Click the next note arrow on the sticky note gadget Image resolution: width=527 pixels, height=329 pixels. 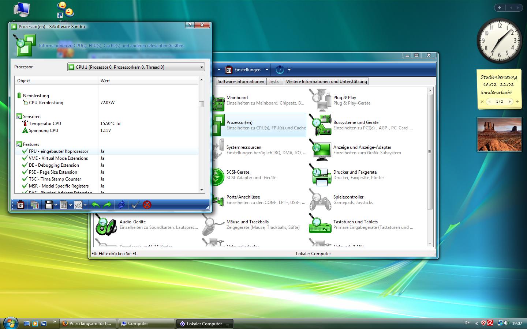point(509,102)
